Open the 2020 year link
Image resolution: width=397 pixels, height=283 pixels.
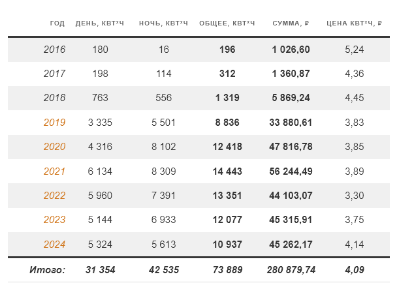54,147
